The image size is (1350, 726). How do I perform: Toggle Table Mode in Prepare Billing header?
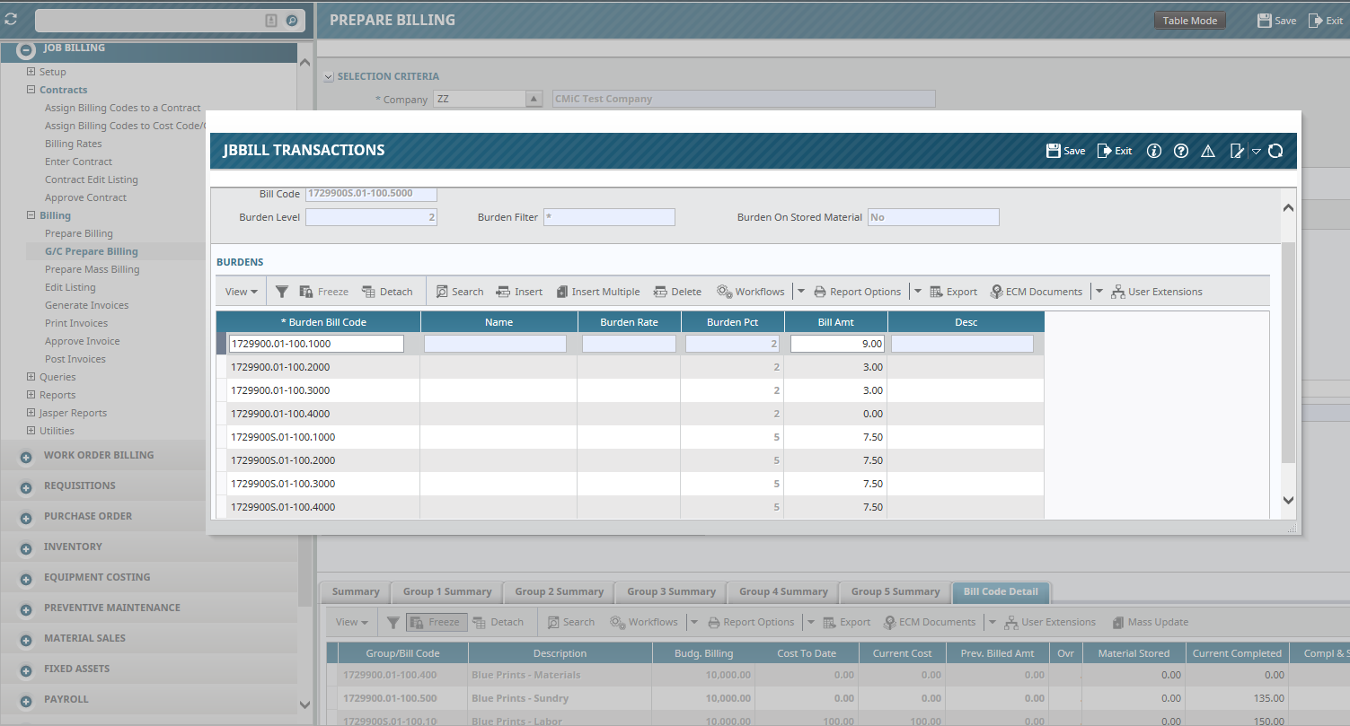[1189, 19]
